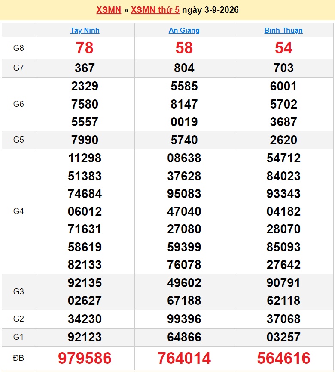Click An Giang G5 result 5740
The image size is (335, 372).
point(184,140)
